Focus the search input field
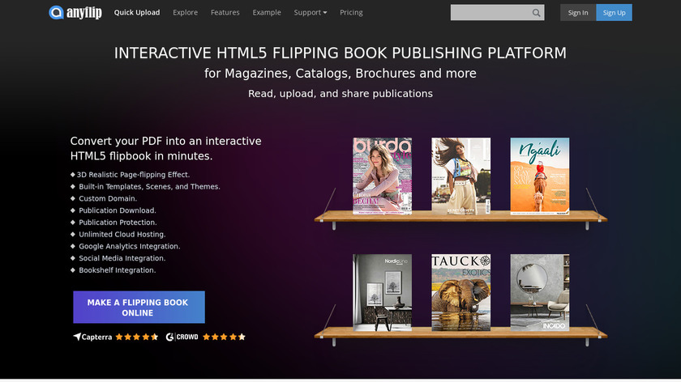Viewport: 681px width, 382px height. pos(490,13)
